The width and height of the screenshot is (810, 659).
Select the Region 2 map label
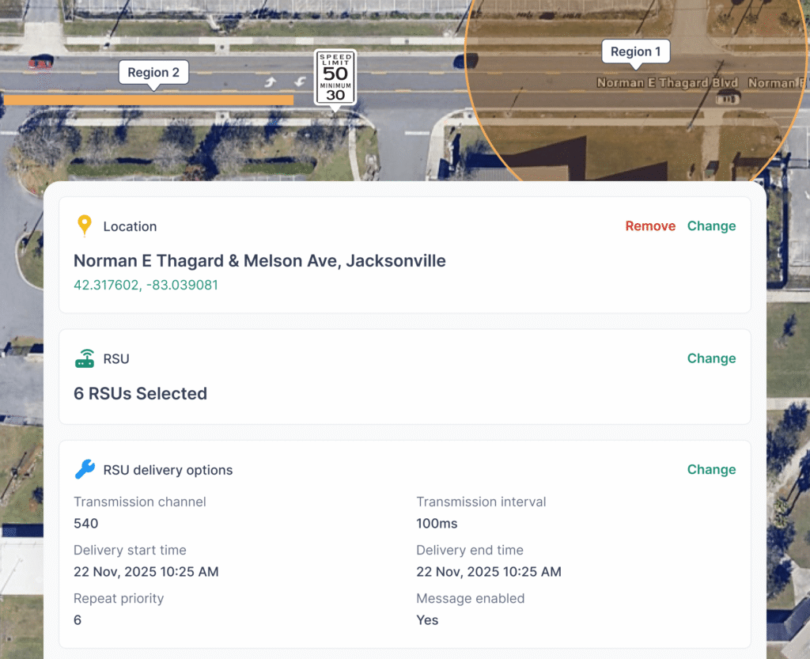(153, 72)
